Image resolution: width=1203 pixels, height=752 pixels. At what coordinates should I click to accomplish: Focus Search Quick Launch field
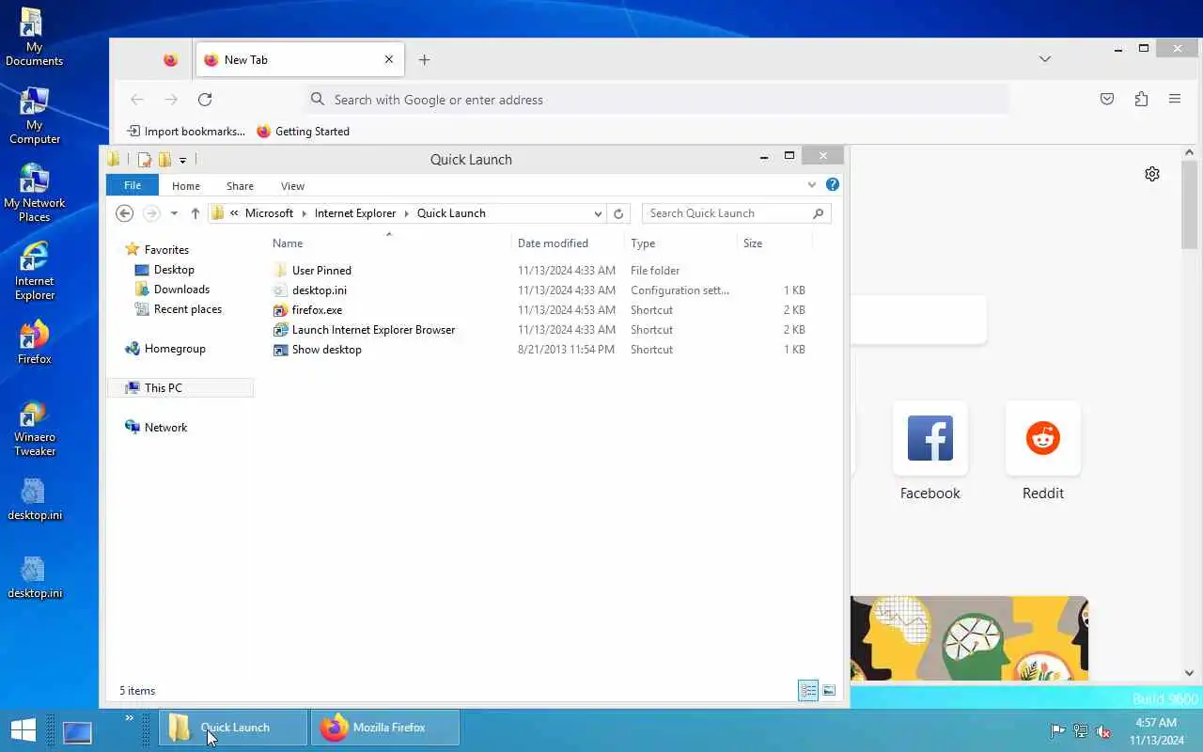[737, 213]
